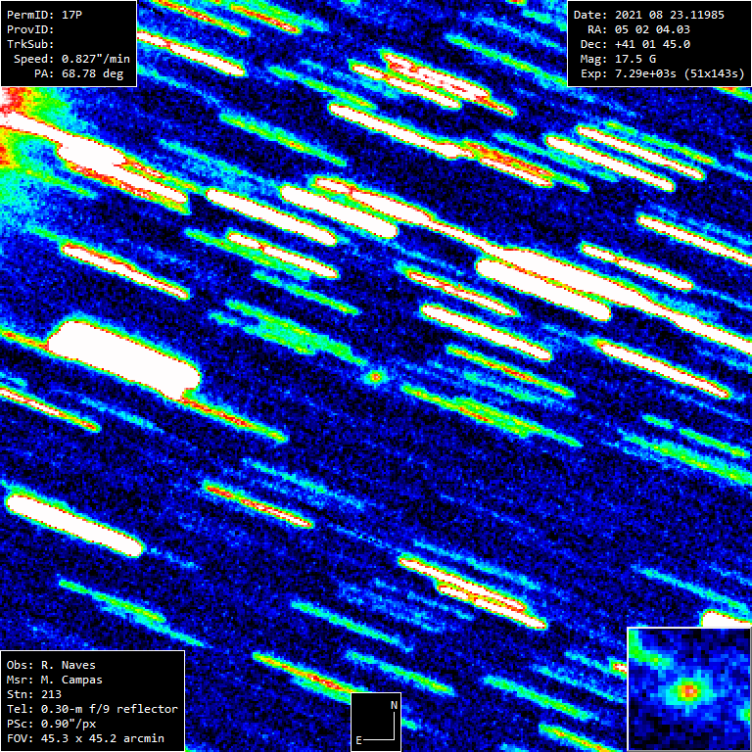Click the 'TrkSub:' label

[30, 45]
